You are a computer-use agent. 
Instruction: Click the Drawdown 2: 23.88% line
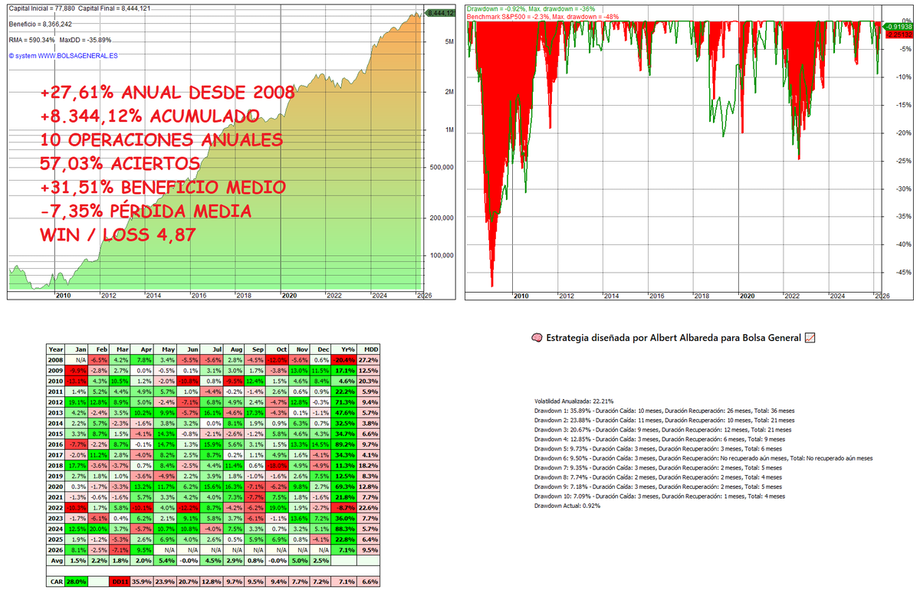(664, 420)
